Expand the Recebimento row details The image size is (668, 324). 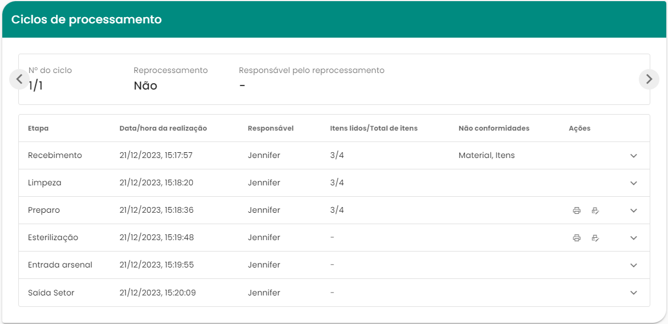point(633,156)
